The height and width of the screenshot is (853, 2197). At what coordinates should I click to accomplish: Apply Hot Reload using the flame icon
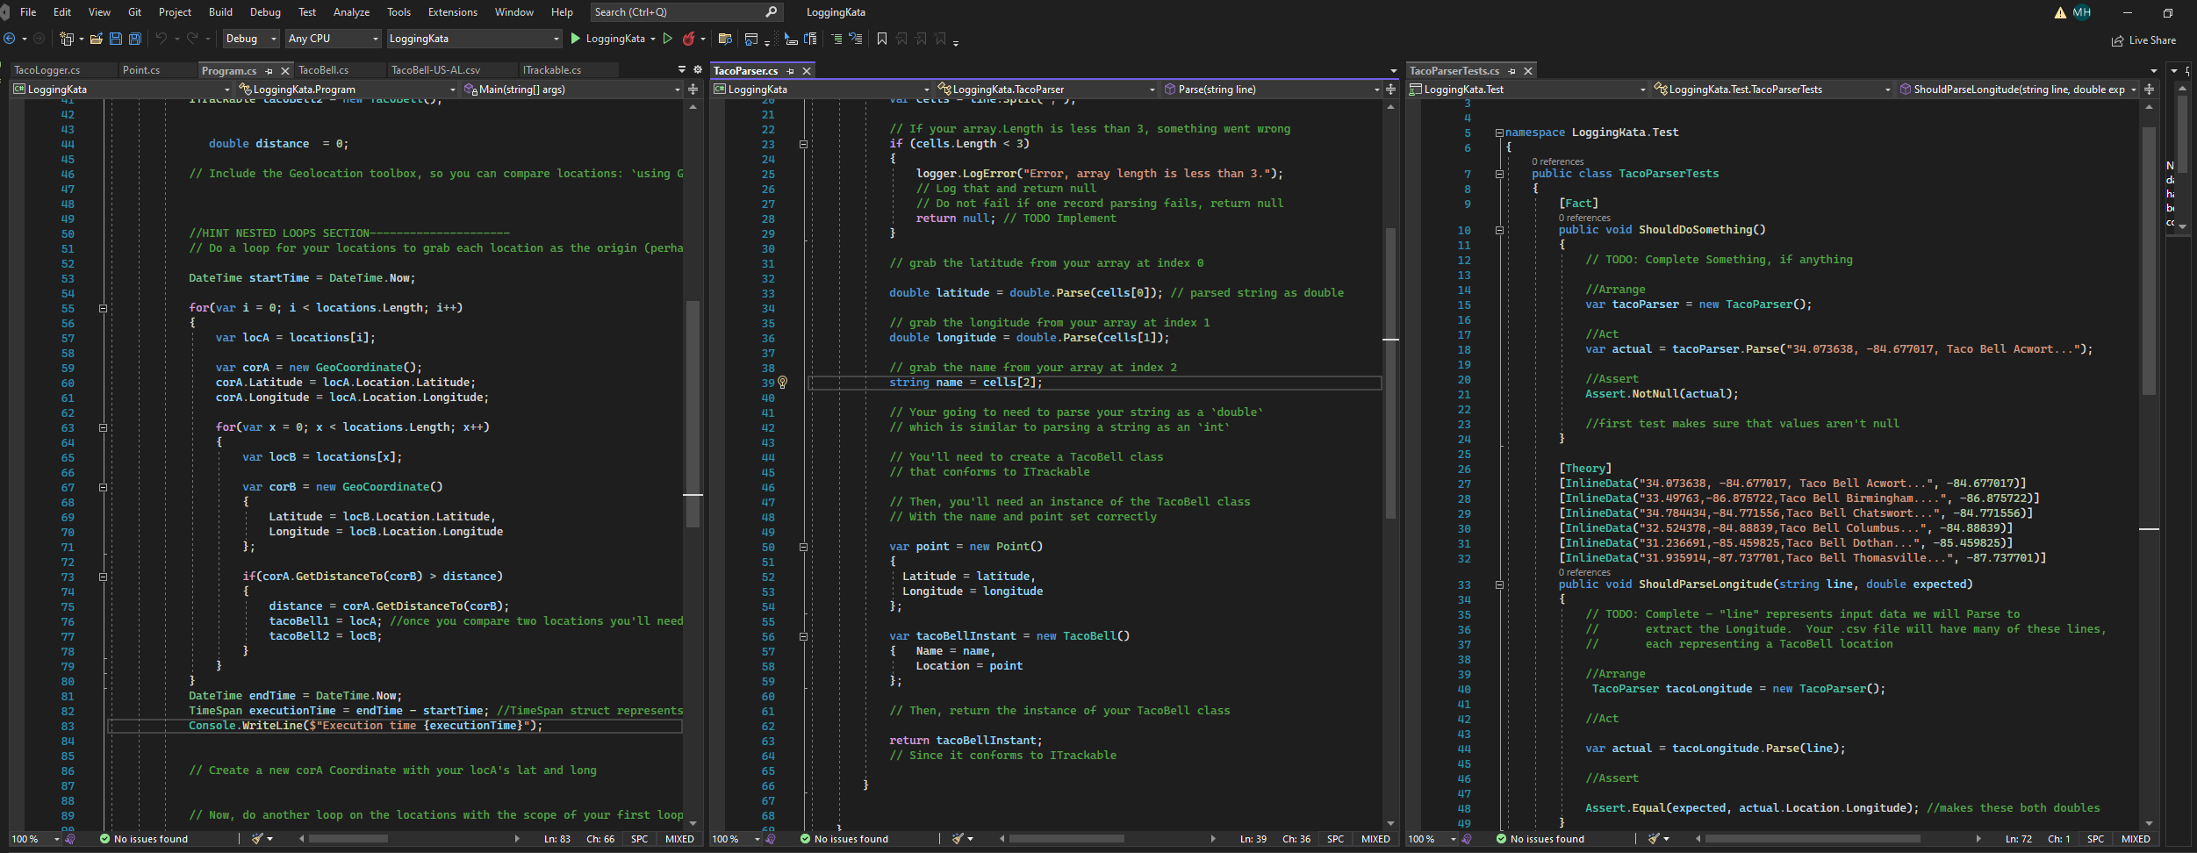(691, 39)
